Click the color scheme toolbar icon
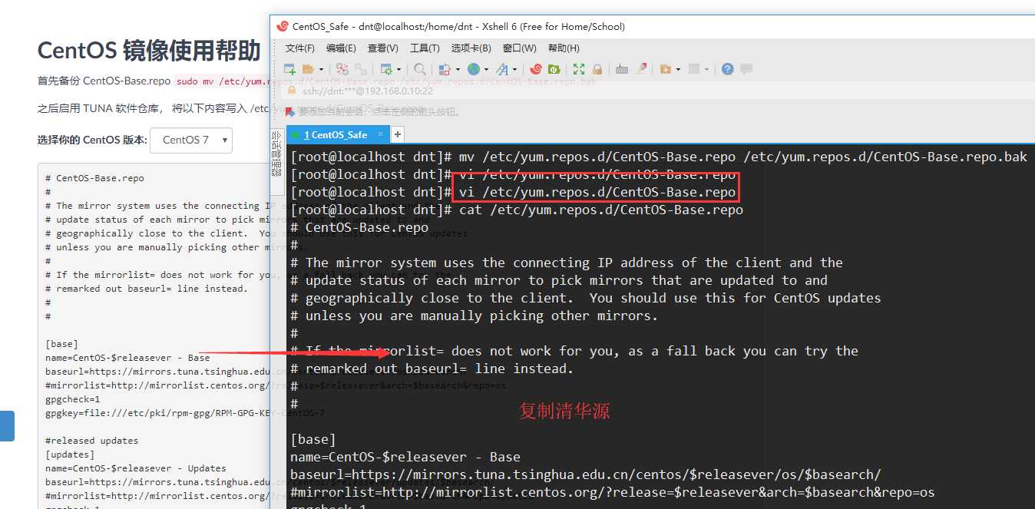 click(x=444, y=69)
